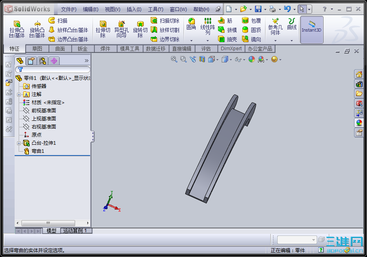Expand the 凸台-拉伸1 feature node
367x257 pixels.
[19, 143]
